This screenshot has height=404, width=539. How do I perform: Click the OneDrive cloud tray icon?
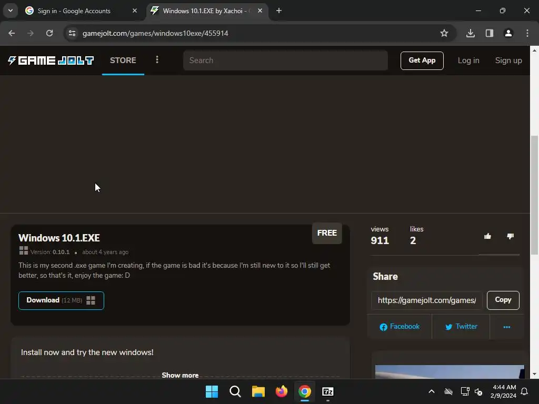(448, 391)
